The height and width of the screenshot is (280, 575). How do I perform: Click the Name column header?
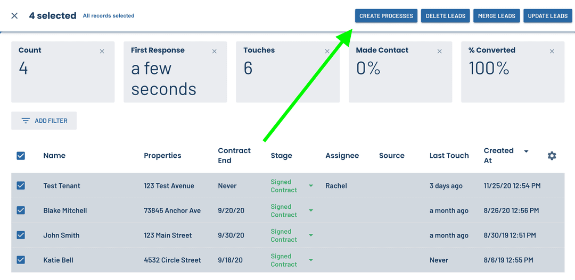point(54,156)
